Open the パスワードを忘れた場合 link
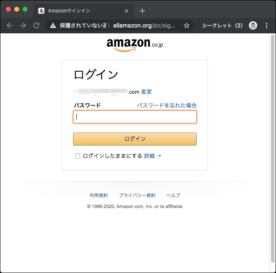Image resolution: width=276 pixels, height=273 pixels. pyautogui.click(x=167, y=105)
